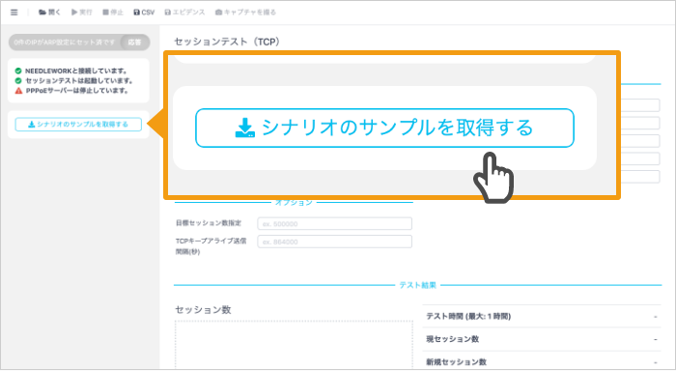Click the PPPoEサーバーは停止しています warning line
This screenshot has width=676, height=371.
click(71, 91)
